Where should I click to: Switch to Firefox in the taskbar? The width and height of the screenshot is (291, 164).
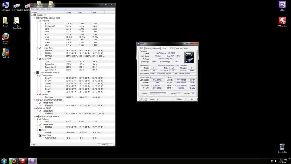point(13,161)
